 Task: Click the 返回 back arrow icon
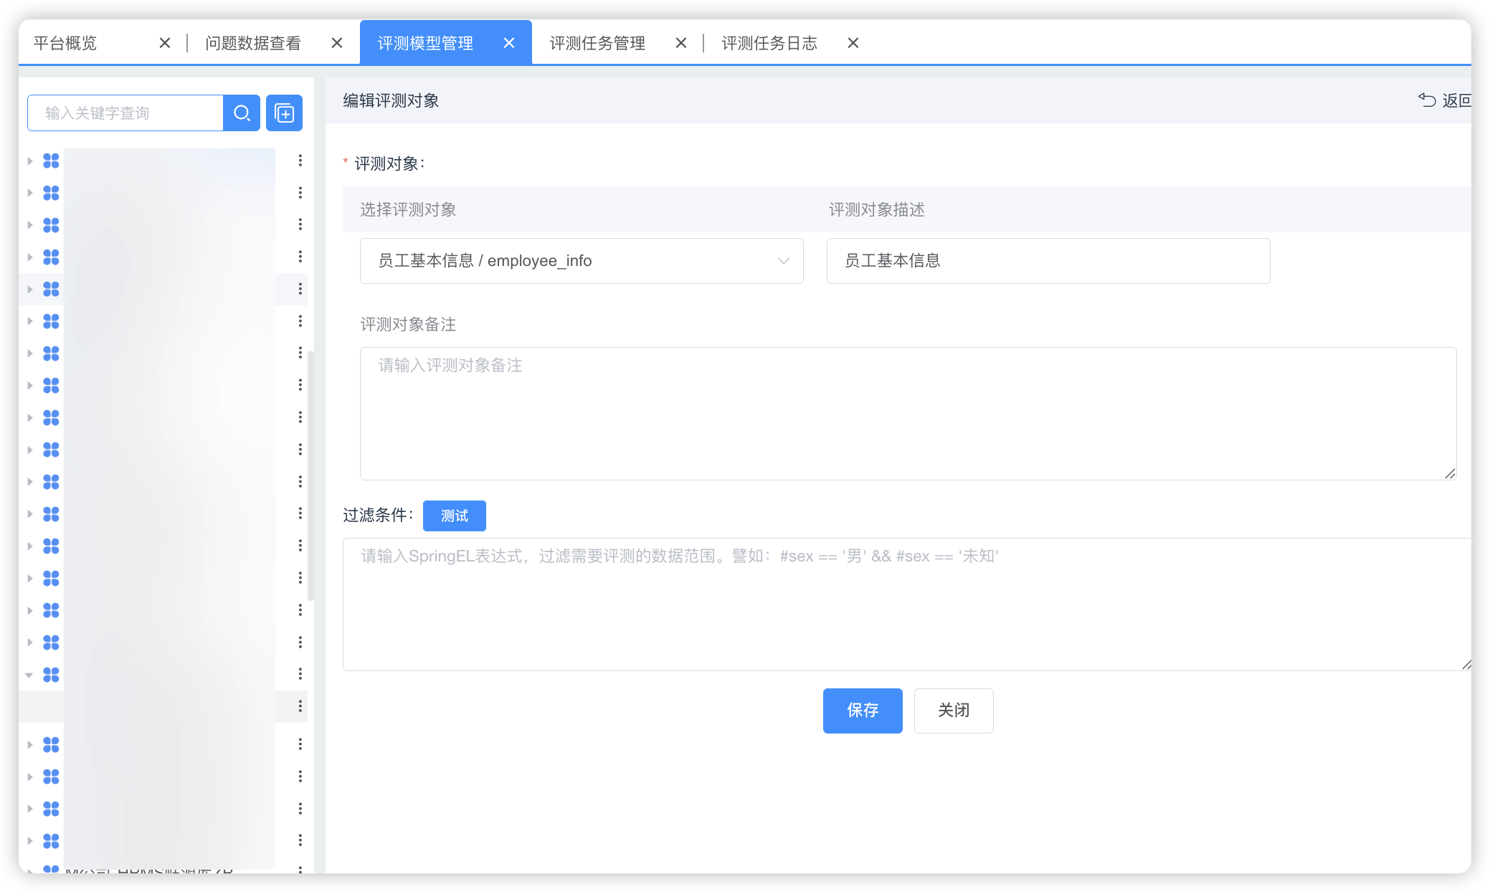[x=1427, y=100]
